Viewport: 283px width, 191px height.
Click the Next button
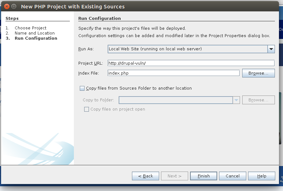click(175, 176)
